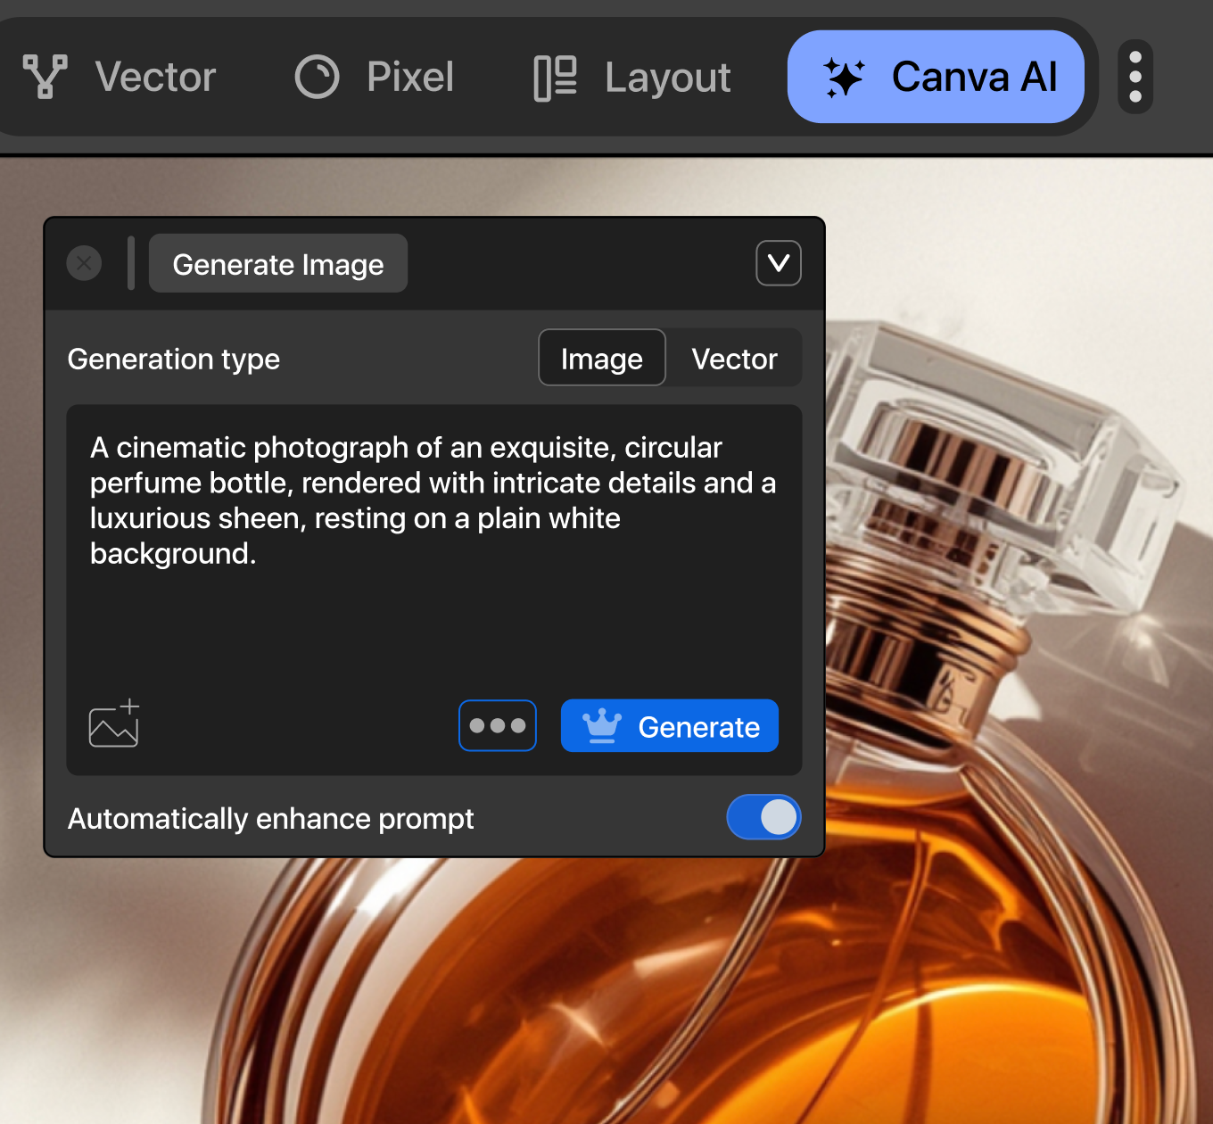This screenshot has width=1213, height=1124.
Task: Click the Layout persona page icon
Action: click(555, 78)
